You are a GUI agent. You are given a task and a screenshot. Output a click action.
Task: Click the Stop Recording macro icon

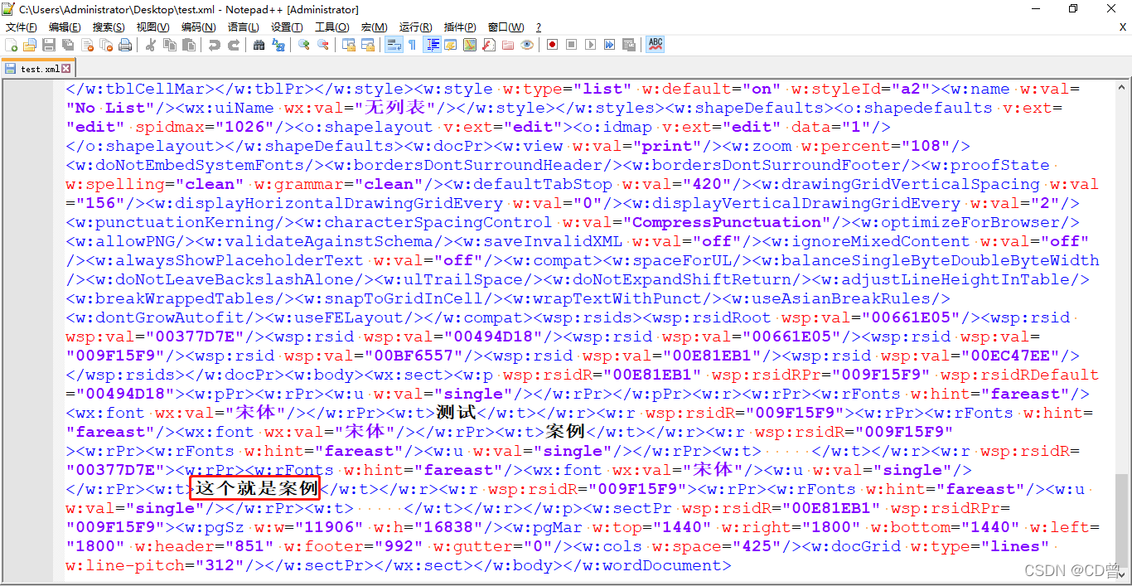[x=571, y=45]
